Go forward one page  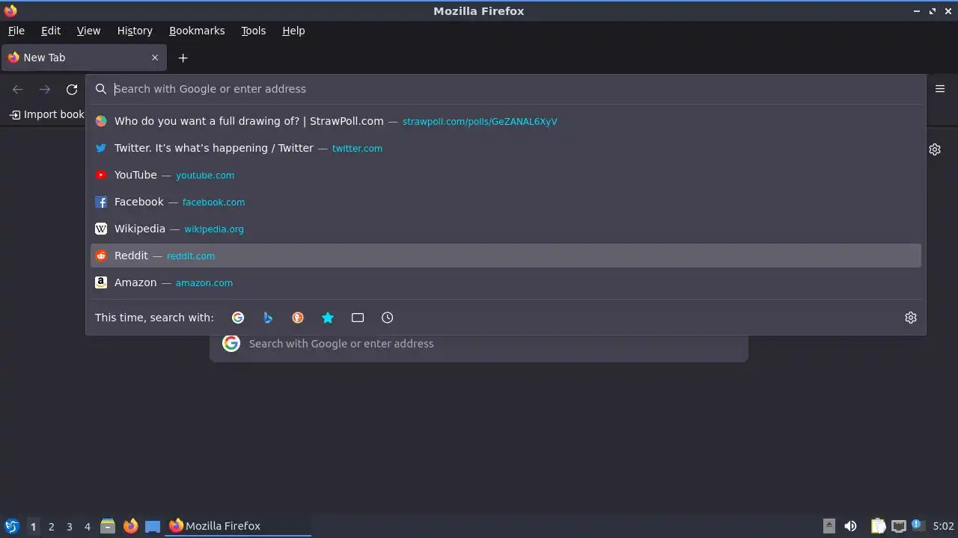coord(45,90)
